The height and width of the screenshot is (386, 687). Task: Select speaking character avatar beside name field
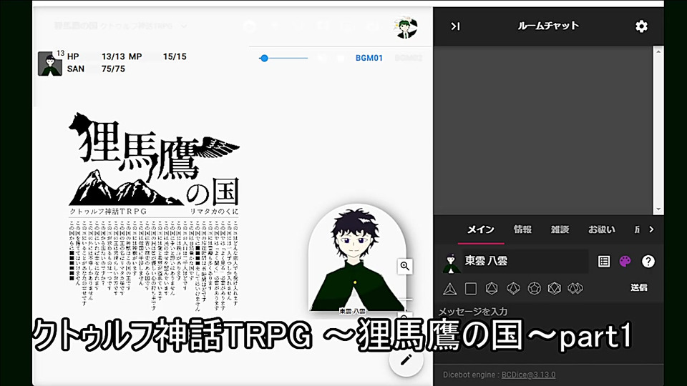[x=451, y=262]
